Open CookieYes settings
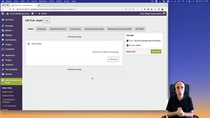The width and height of the screenshot is (210, 118). pyautogui.click(x=10, y=49)
